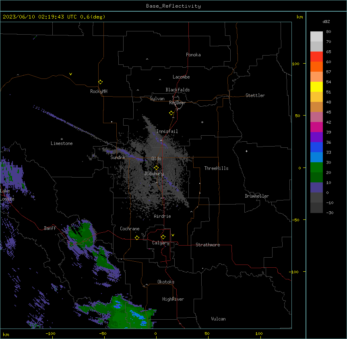This screenshot has width=347, height=339.
Task: Click the yellow diamond marker south of RedDeer
Action: [x=171, y=113]
